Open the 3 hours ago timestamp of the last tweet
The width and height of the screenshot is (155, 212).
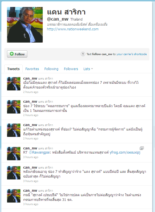[x=31, y=204]
